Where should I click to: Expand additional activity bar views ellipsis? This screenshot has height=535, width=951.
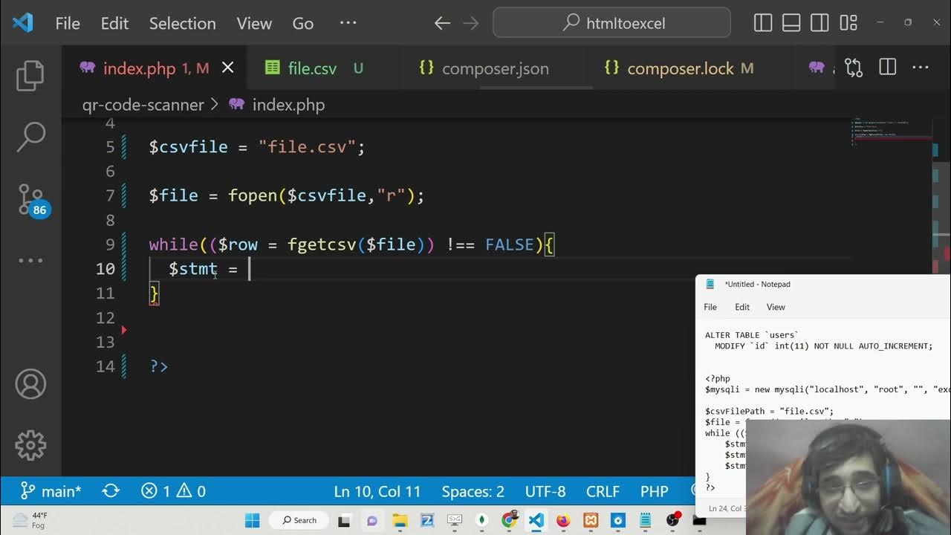pyautogui.click(x=30, y=261)
